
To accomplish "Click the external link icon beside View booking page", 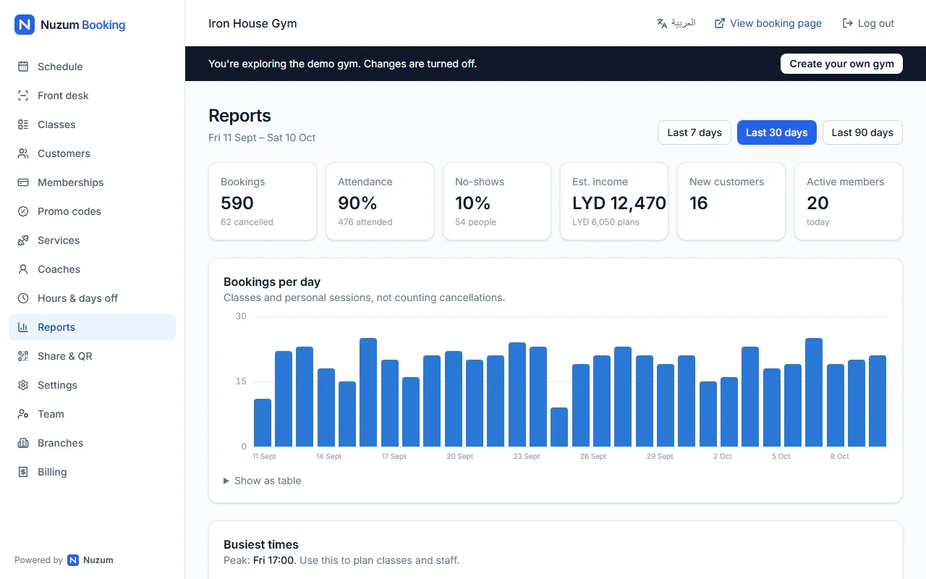I will point(720,23).
